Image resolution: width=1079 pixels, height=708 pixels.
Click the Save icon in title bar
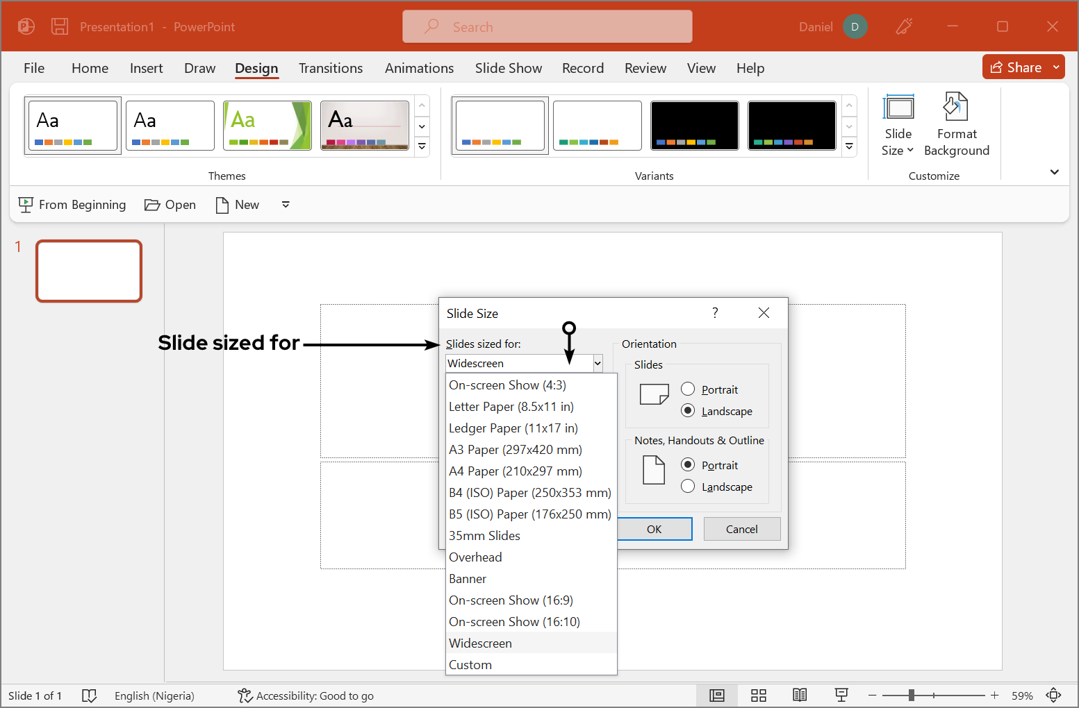(x=60, y=27)
